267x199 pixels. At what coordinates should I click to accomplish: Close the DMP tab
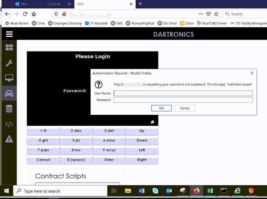click(x=131, y=4)
